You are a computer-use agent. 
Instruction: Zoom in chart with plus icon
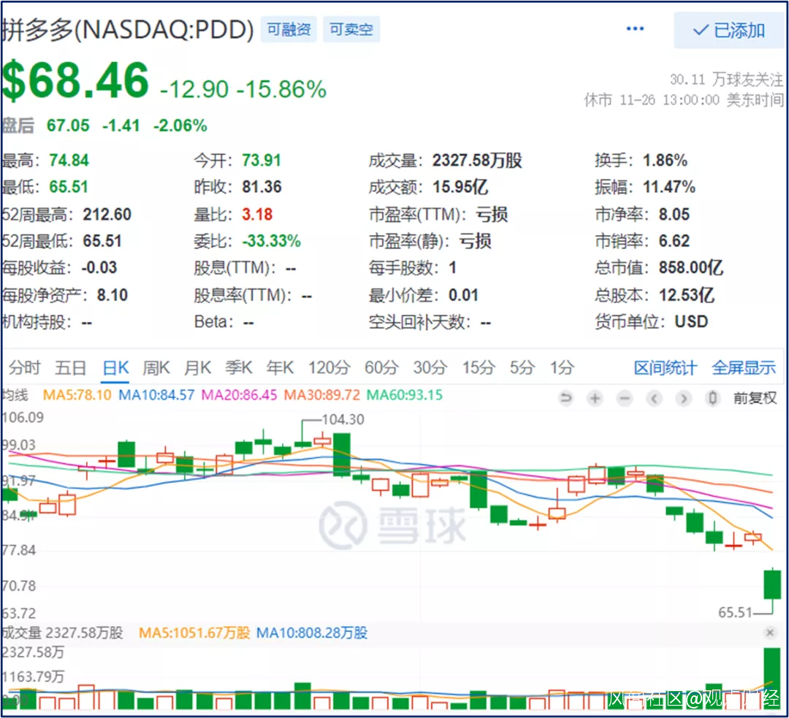tap(595, 399)
